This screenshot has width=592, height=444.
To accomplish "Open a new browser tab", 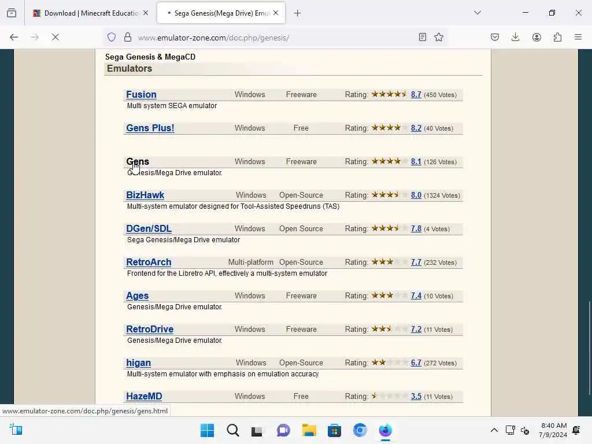I will [298, 13].
